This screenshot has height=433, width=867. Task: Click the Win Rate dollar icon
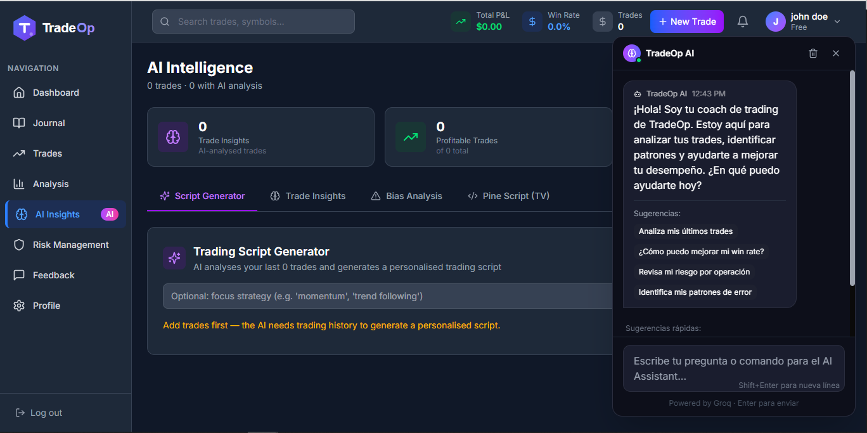pos(532,22)
